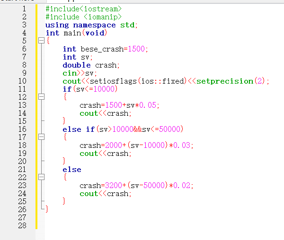Viewport: 284px width, 240px height.
Task: Click line number 1 in the gutter
Action: pos(24,9)
